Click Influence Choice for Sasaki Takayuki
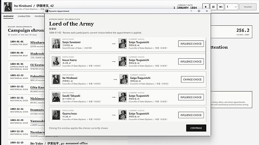This screenshot has width=259, height=145. point(191,97)
